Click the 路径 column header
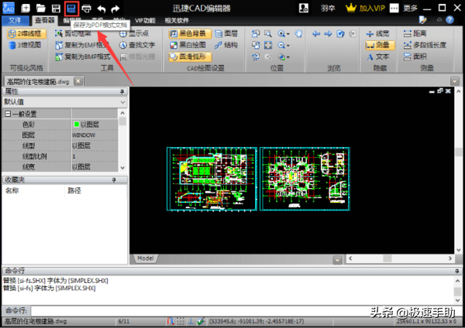 pos(74,190)
